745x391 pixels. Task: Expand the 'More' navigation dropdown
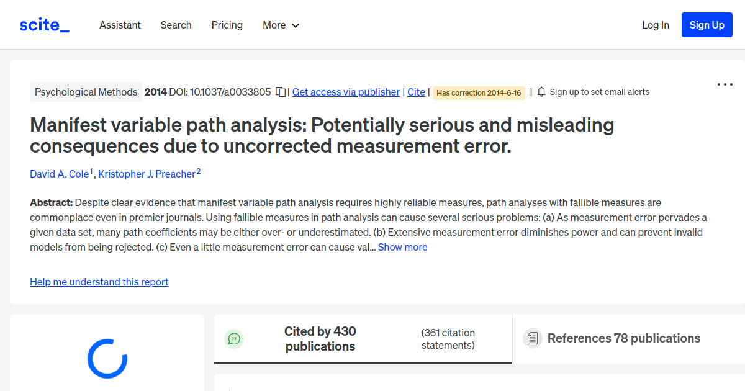click(280, 25)
